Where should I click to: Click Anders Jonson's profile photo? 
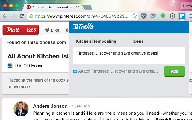pyautogui.click(x=21, y=109)
